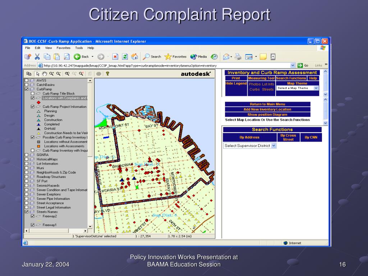
Task: Click the Photos link
Action: pos(255,84)
